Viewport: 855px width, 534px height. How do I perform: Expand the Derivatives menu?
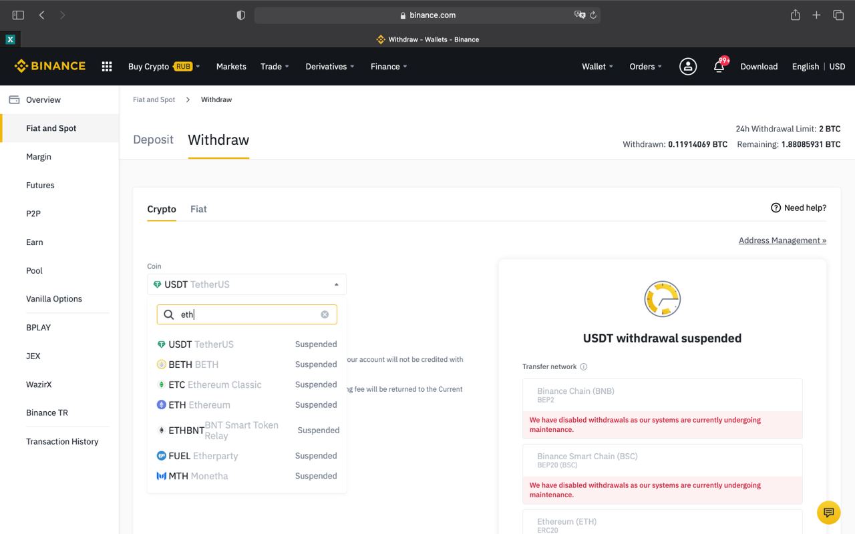330,66
